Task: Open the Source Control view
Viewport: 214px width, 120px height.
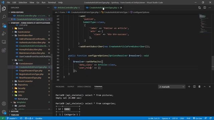Action: (4, 25)
